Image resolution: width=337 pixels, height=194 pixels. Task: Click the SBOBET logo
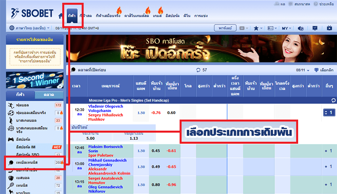[x=32, y=13]
